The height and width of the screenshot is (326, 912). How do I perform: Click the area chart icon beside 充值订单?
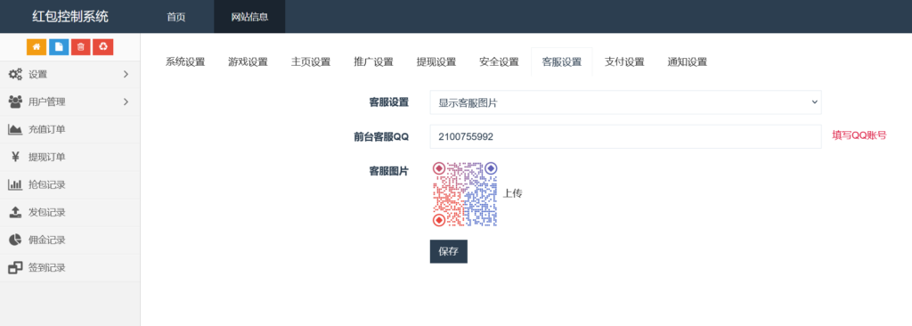[x=15, y=129]
